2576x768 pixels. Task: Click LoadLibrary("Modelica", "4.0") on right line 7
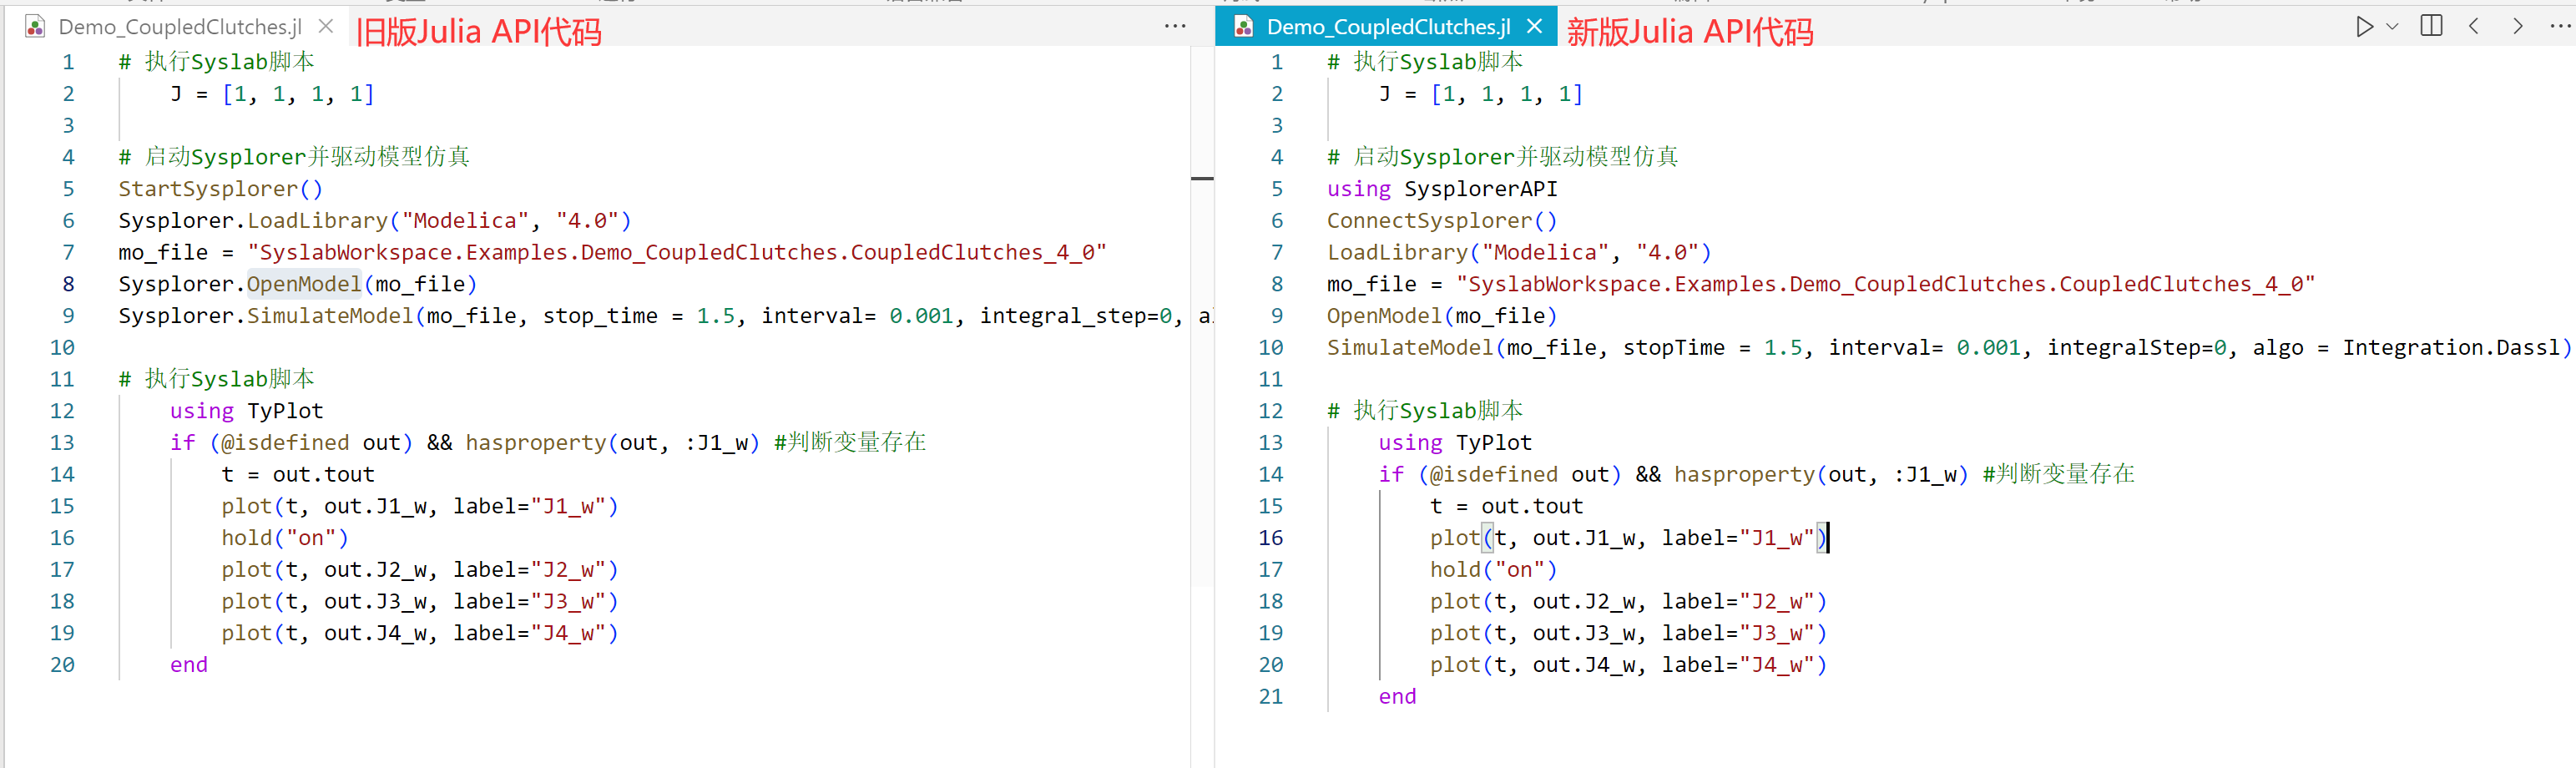pyautogui.click(x=1519, y=253)
